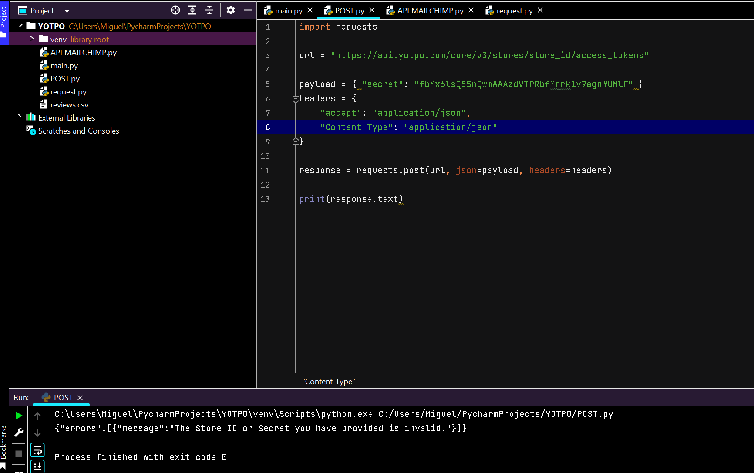The width and height of the screenshot is (754, 473).
Task: Select request.py in project tree
Action: coord(64,92)
